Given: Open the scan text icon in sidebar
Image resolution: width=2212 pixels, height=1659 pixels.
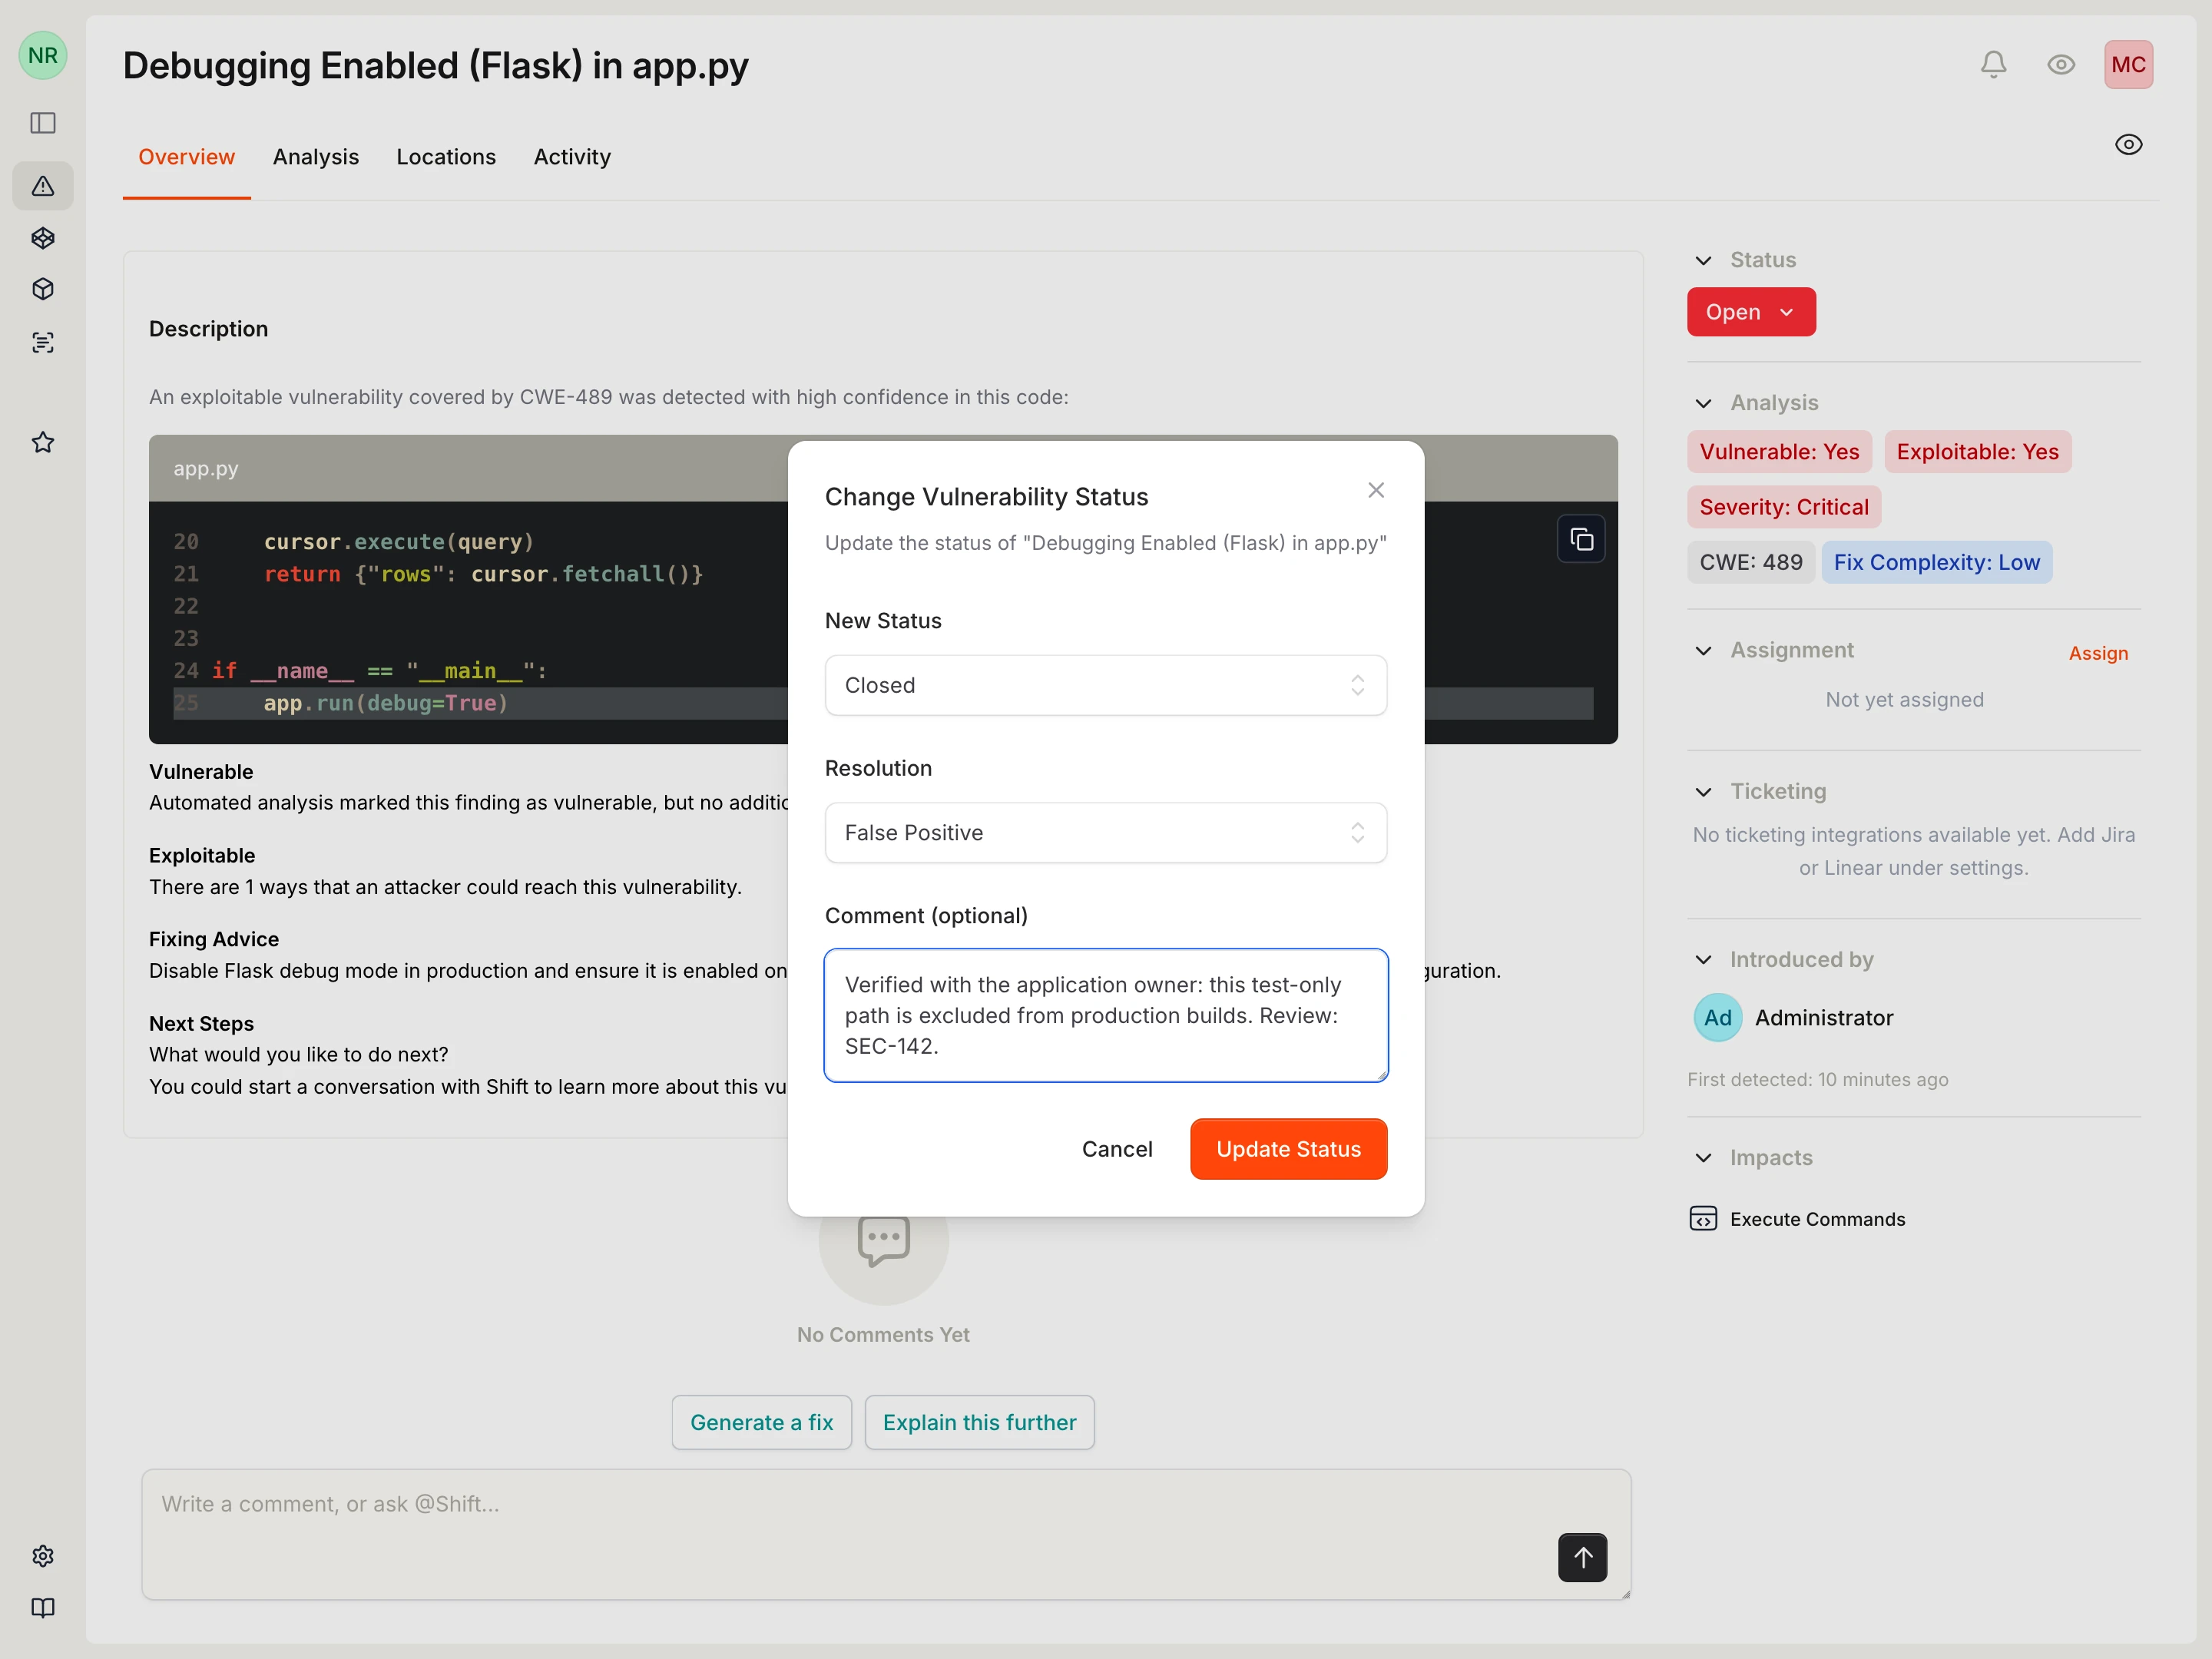Looking at the screenshot, I should tap(43, 343).
